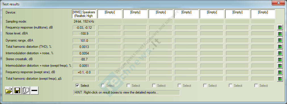Screen dimensions: 287x104
Task: Open the graph icon for Frequency response (swept sine)
Action: pos(280,73)
